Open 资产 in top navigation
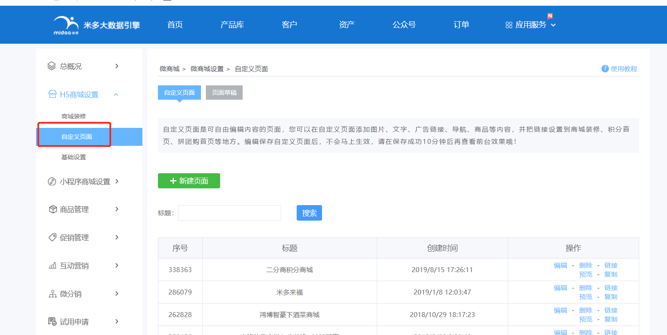Screen dimensions: 667x335 pyautogui.click(x=347, y=25)
